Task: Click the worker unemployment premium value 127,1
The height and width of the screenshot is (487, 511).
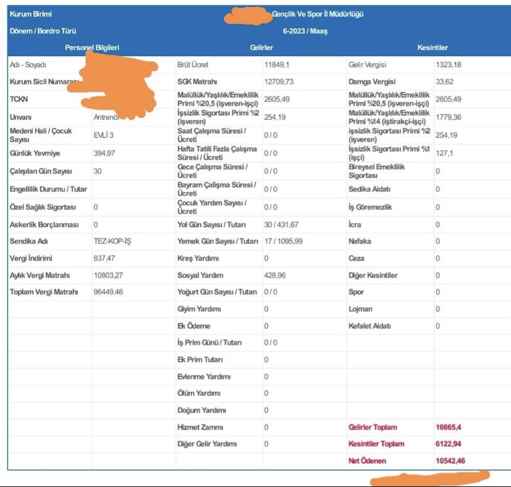Action: tap(444, 153)
